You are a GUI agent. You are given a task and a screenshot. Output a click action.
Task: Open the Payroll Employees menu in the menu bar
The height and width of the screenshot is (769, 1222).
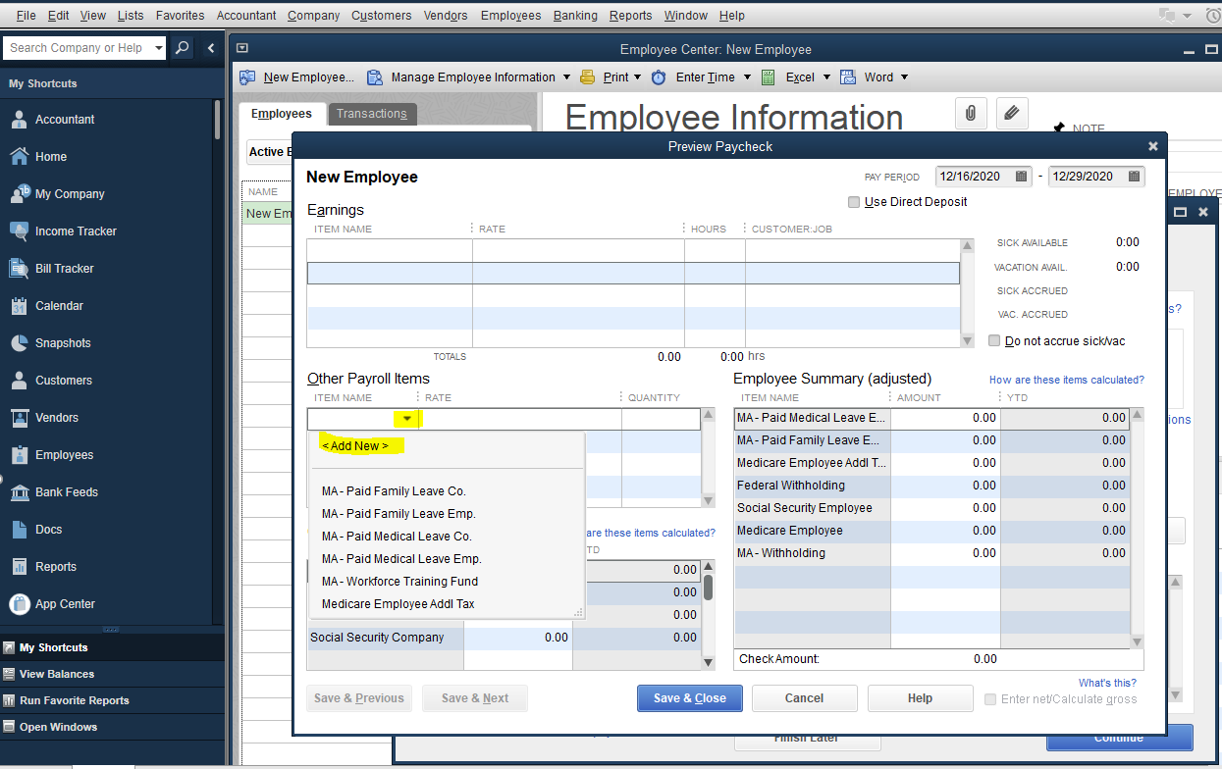(x=510, y=16)
